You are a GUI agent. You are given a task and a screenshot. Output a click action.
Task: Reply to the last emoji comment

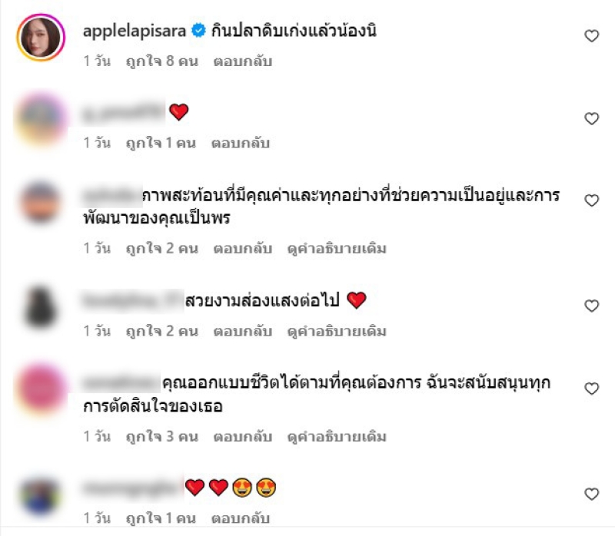tap(241, 519)
